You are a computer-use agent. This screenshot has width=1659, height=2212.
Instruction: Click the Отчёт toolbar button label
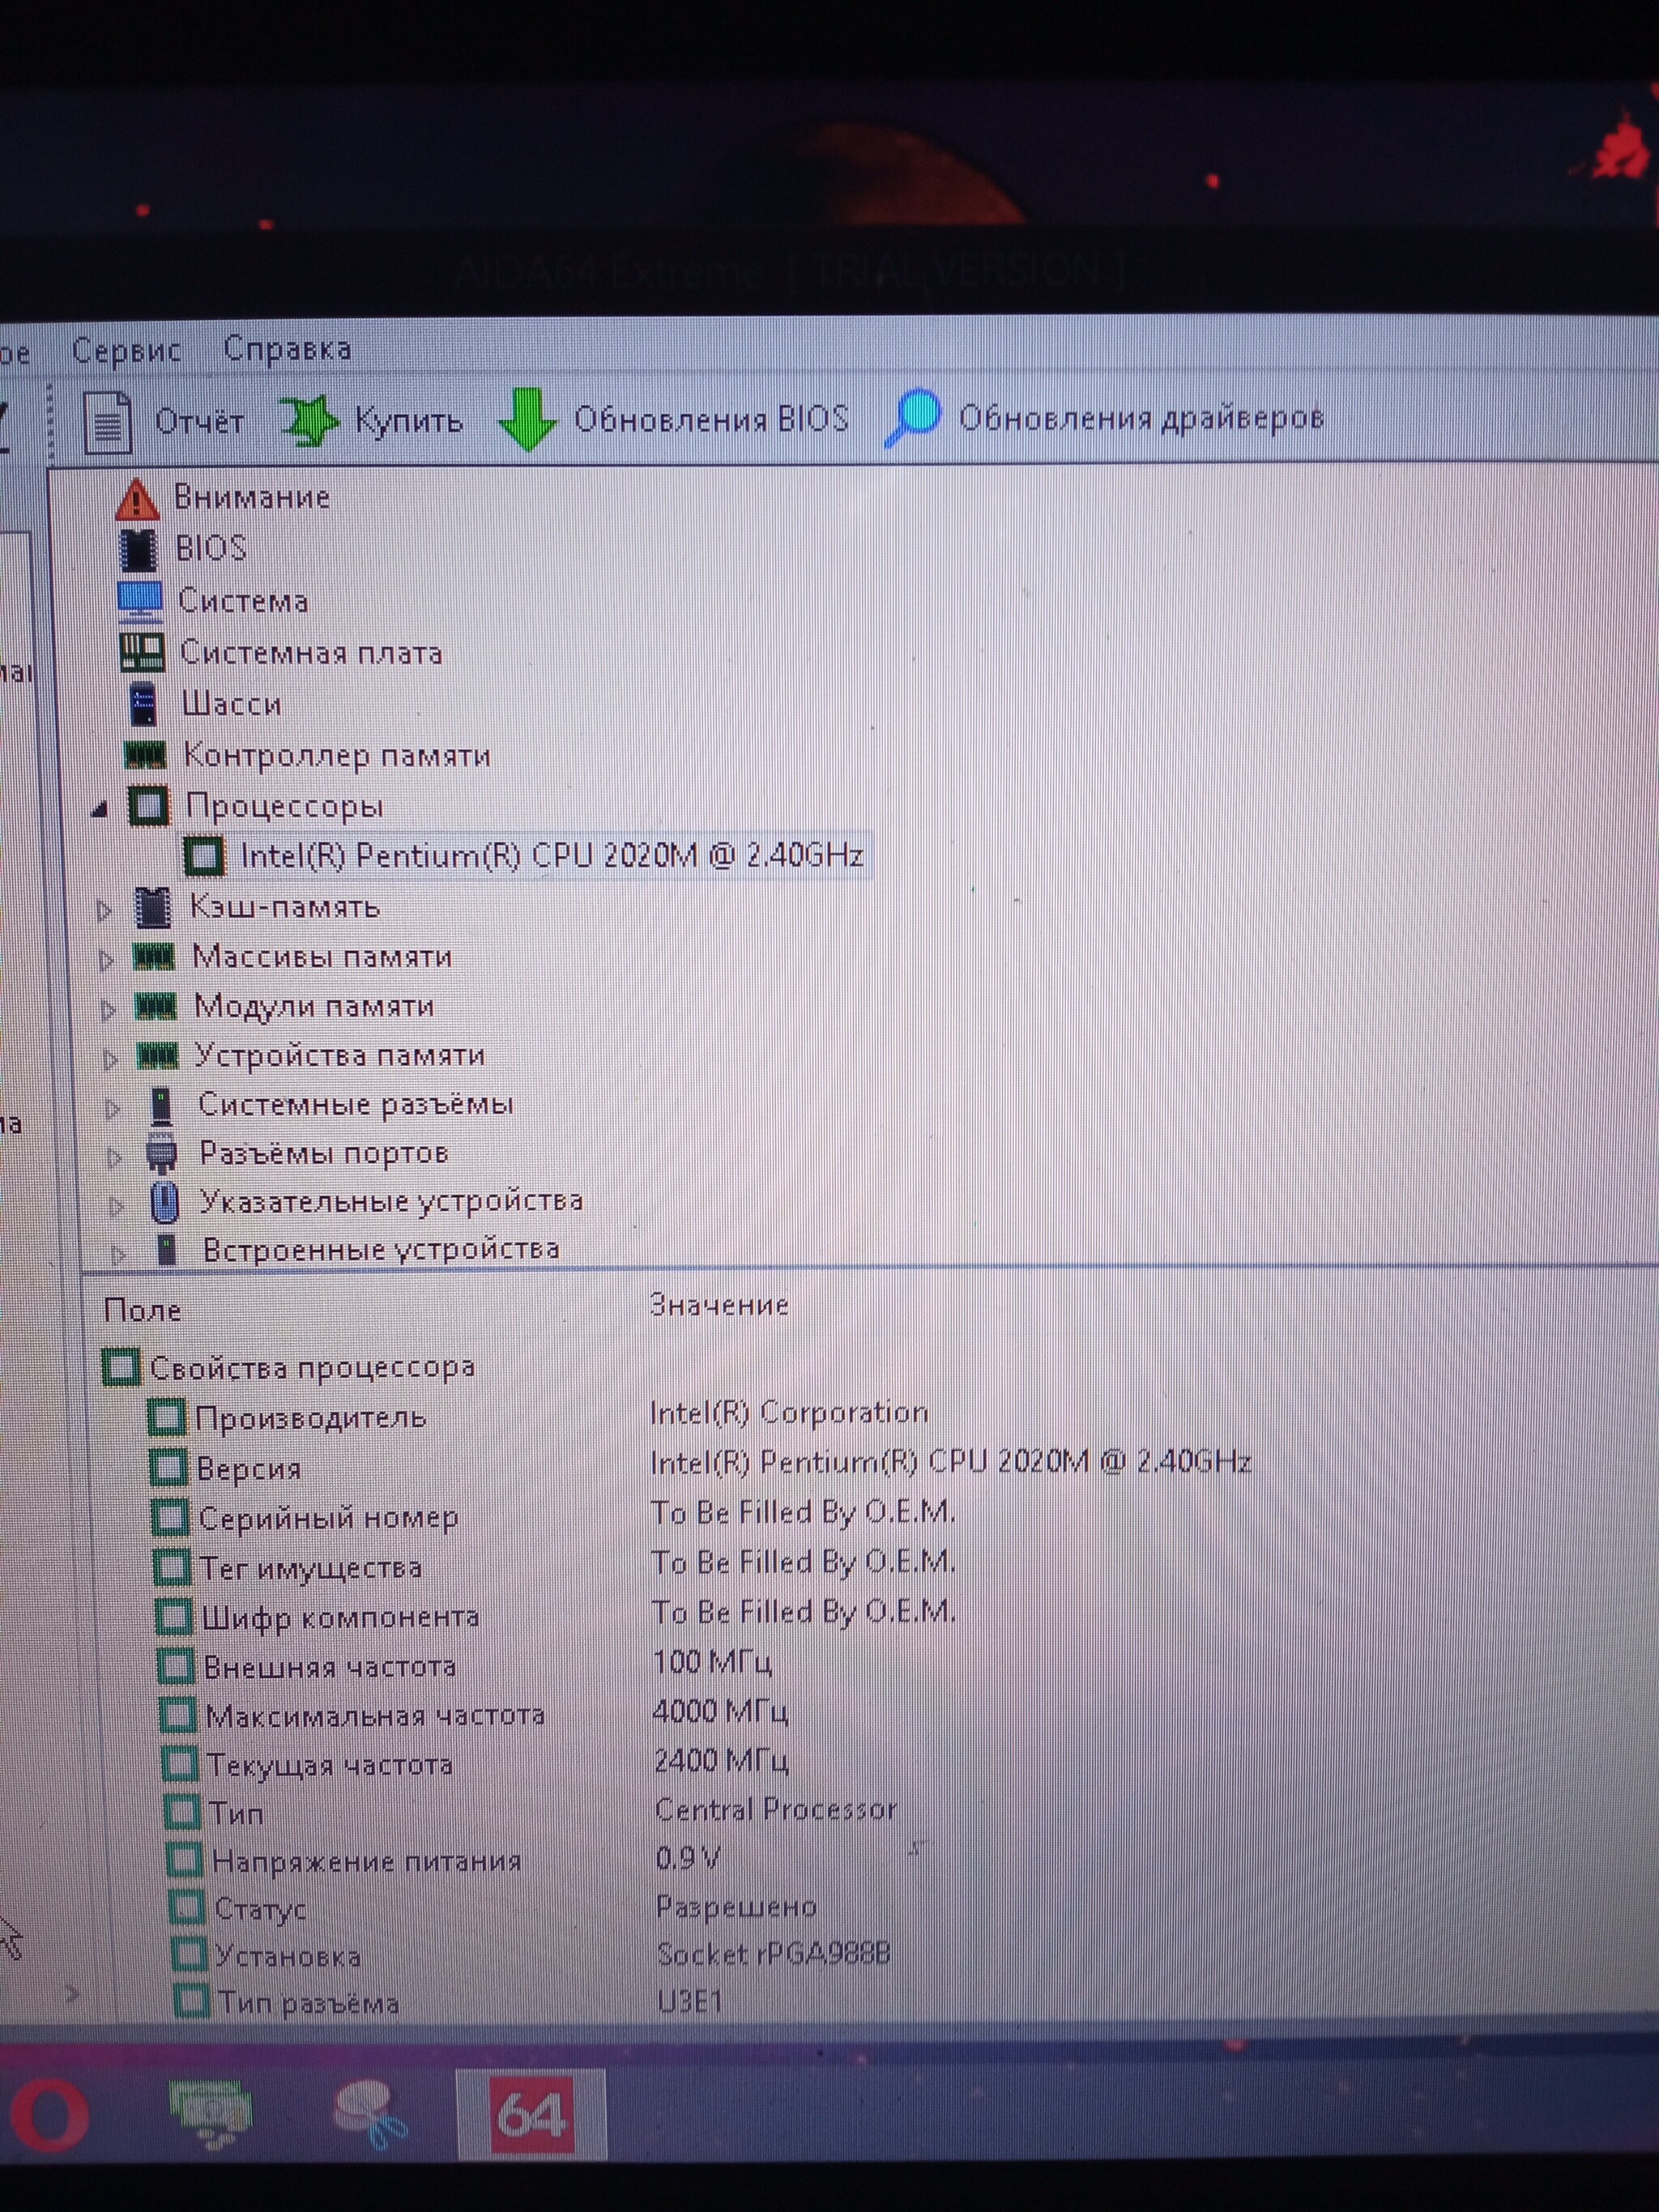(x=199, y=421)
